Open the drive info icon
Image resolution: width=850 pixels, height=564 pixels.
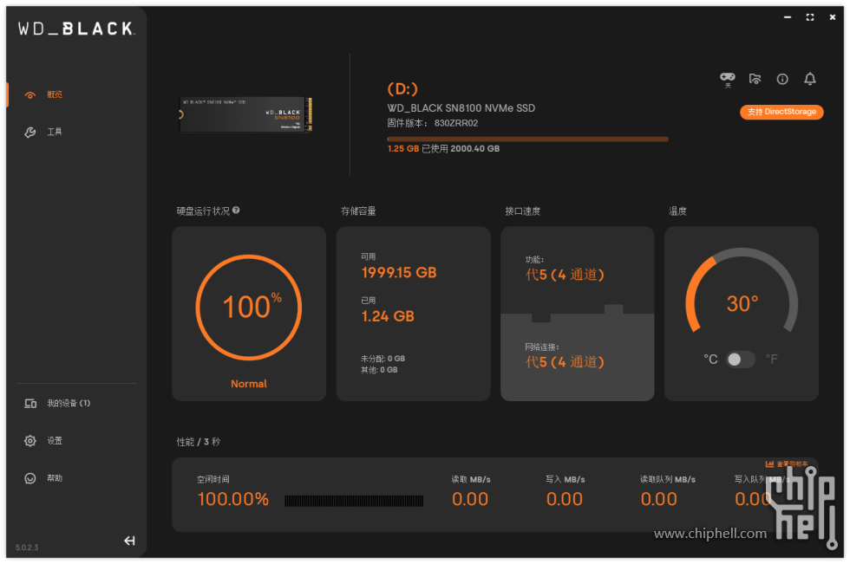(782, 79)
